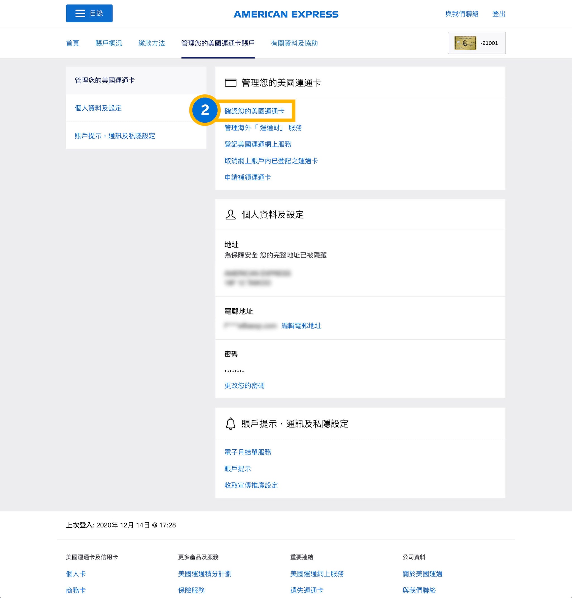The image size is (572, 598).
Task: Open 編輯電郵地址
Action: coord(301,326)
